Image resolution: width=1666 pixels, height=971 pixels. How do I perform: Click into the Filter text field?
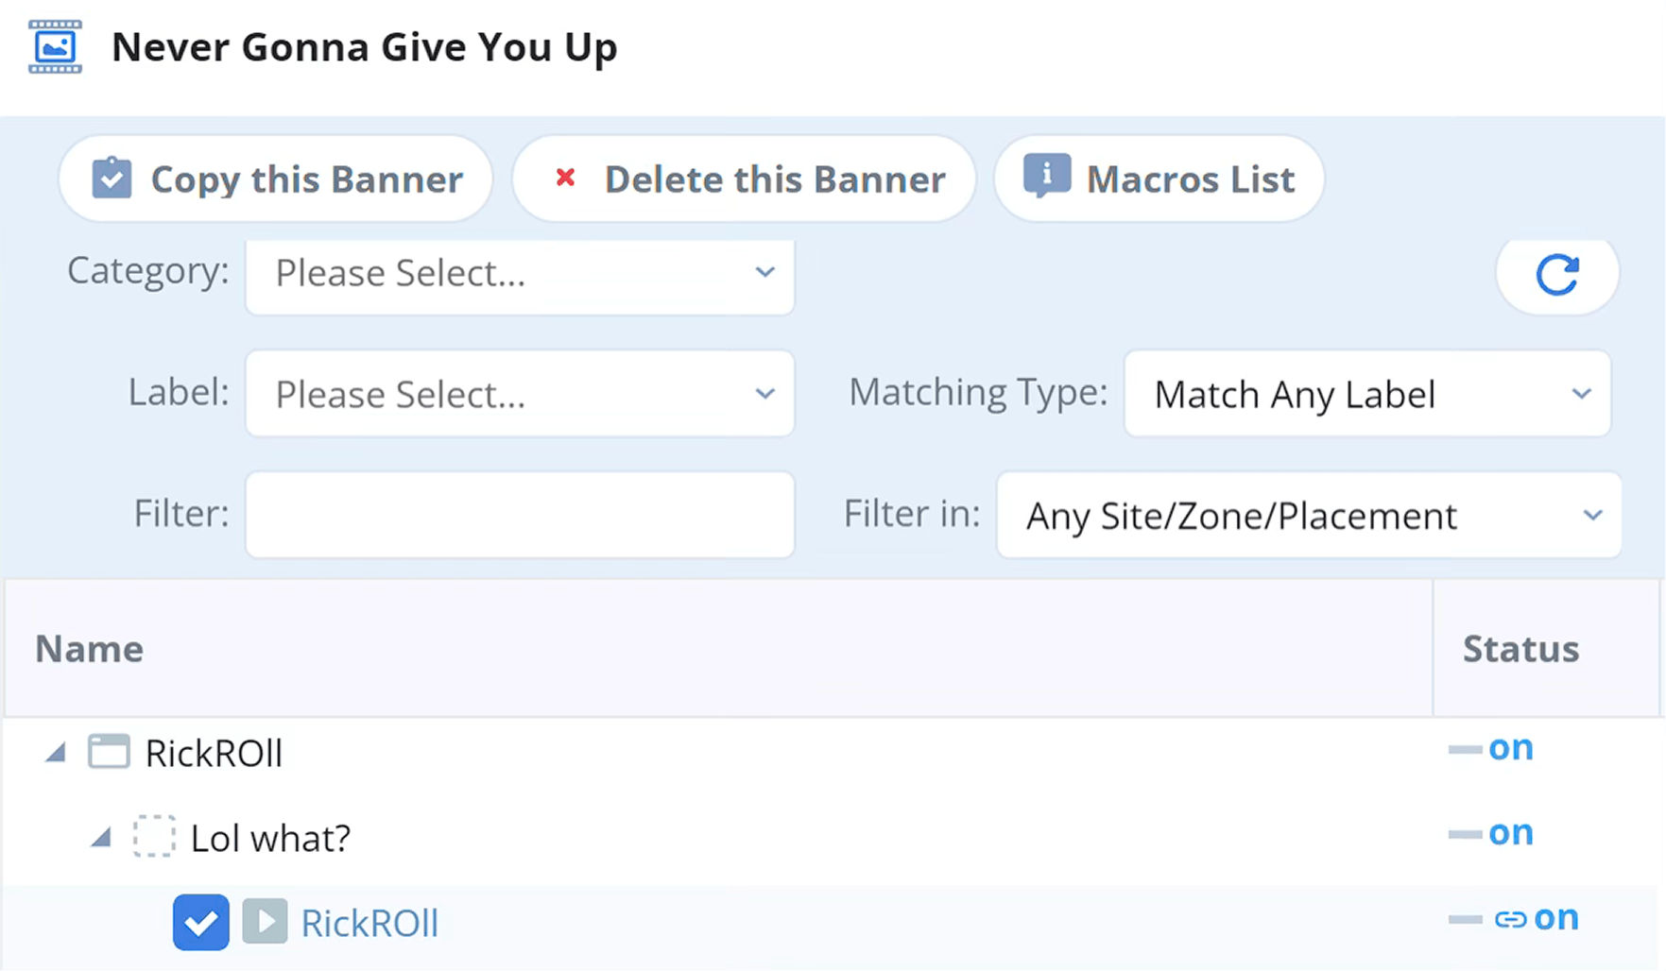(520, 515)
